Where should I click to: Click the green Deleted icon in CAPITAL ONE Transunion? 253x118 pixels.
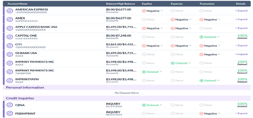click(x=201, y=37)
